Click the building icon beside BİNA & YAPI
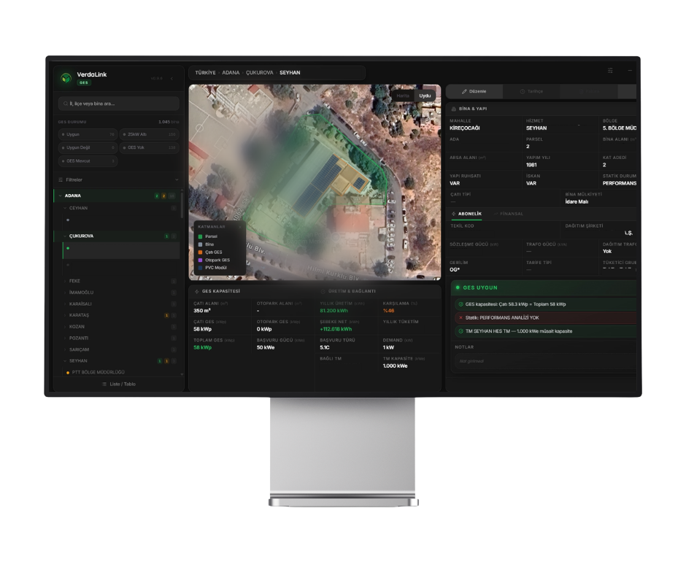This screenshot has height=575, width=686. (454, 109)
